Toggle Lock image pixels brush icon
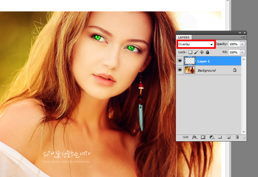Screen dimensions: 258x177 click(196, 52)
